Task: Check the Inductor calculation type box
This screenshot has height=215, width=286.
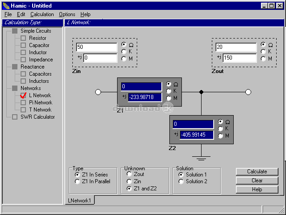Action: 23,52
